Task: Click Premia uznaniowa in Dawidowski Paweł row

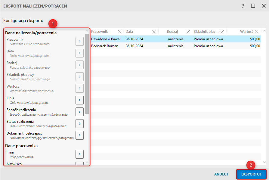Action: pos(208,39)
